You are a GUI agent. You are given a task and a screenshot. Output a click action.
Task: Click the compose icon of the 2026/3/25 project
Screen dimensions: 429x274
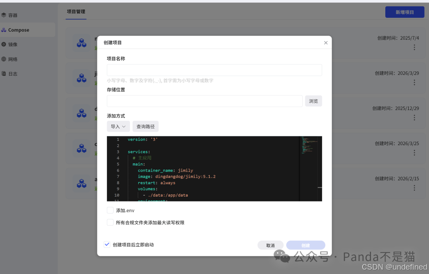[x=81, y=148]
